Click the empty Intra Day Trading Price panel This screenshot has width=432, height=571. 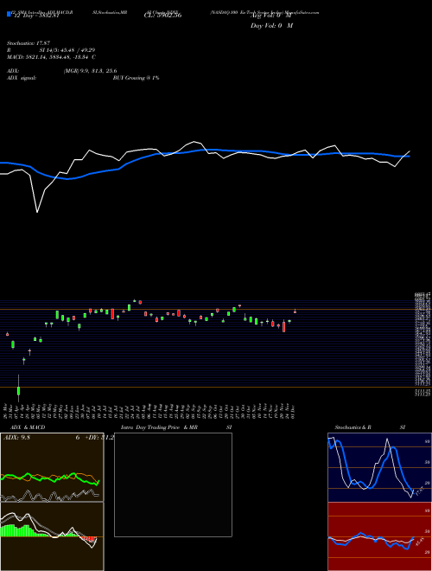173,484
